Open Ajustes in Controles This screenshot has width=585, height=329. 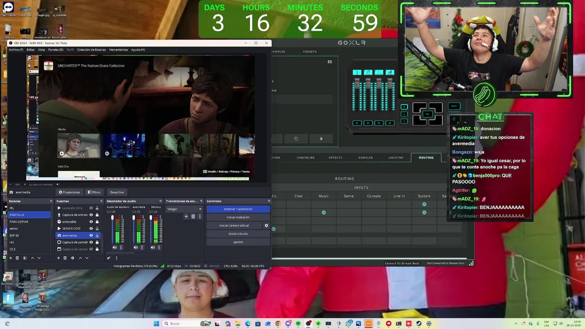238,242
